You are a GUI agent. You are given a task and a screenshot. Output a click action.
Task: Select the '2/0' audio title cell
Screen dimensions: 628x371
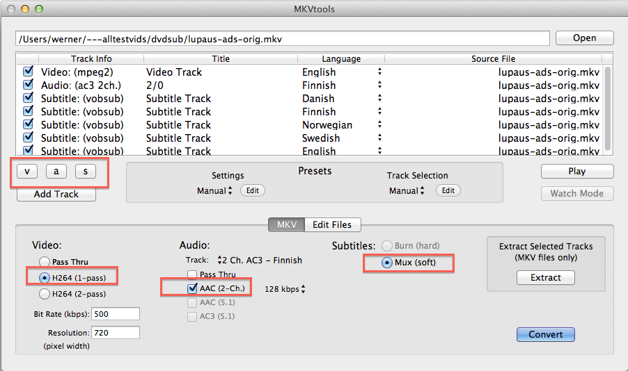point(155,85)
